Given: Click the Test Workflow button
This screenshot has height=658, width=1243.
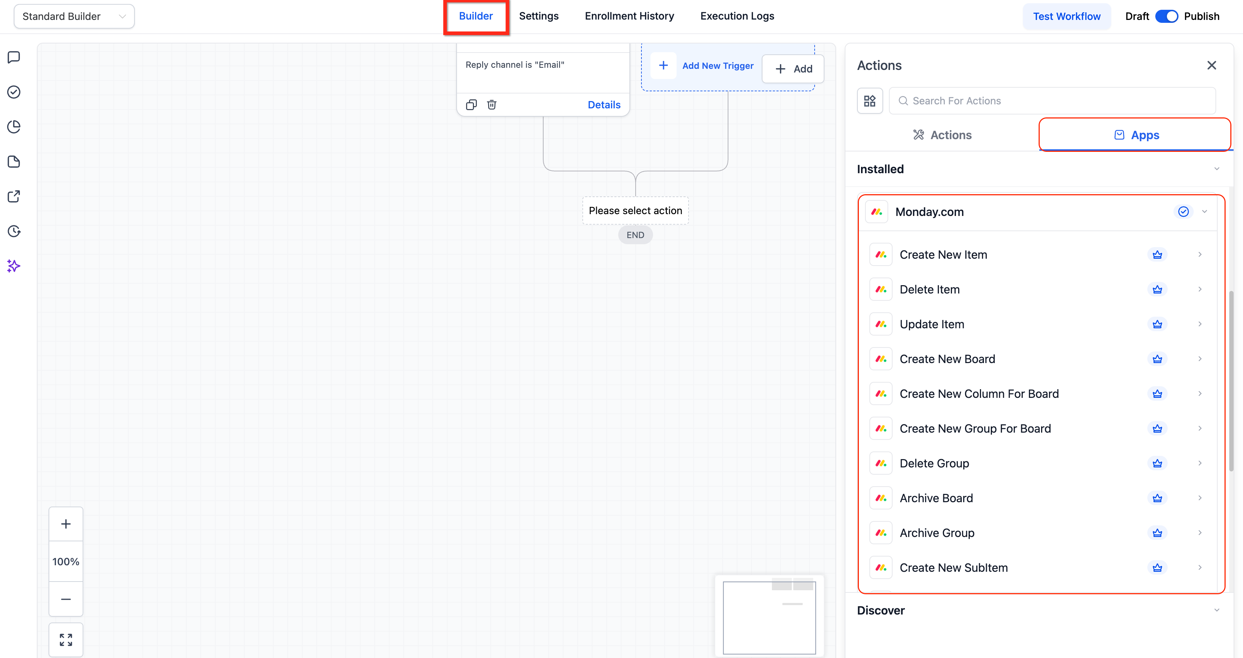Looking at the screenshot, I should pyautogui.click(x=1067, y=16).
